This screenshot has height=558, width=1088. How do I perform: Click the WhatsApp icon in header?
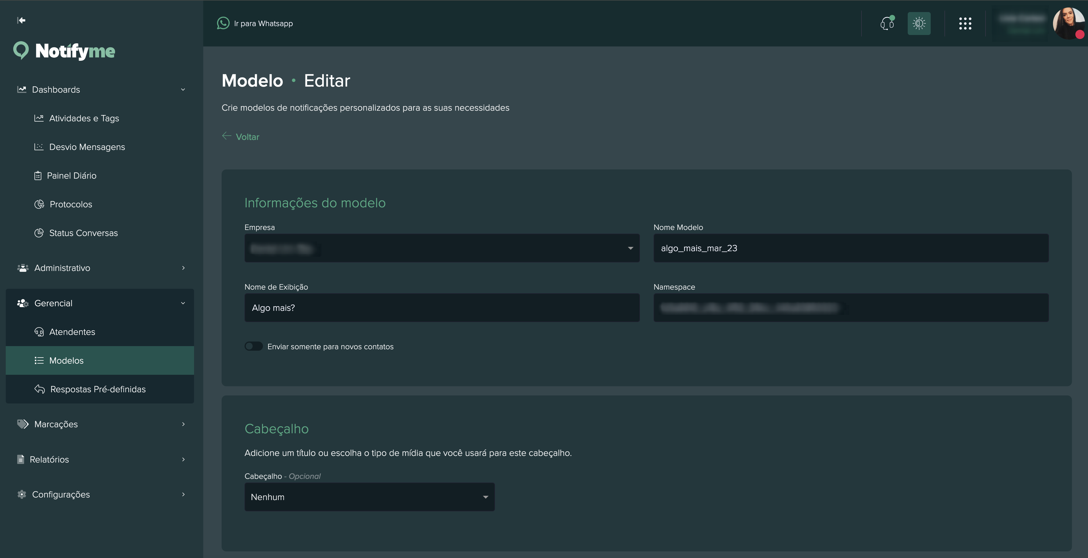coord(223,23)
